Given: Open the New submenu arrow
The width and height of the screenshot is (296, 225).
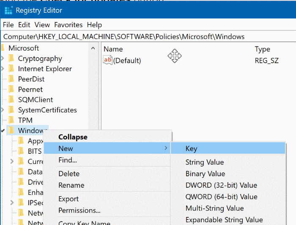Looking at the screenshot, I should coord(166,148).
